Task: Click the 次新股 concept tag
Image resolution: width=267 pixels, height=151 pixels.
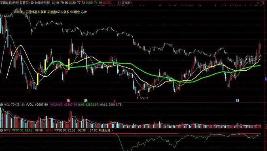Action: [x=65, y=12]
